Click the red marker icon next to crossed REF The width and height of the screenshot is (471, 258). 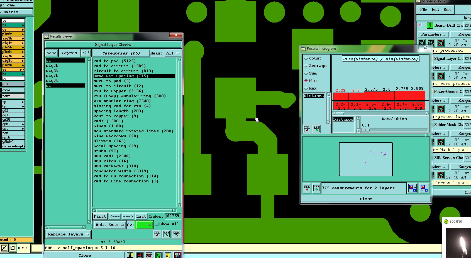coord(140,255)
